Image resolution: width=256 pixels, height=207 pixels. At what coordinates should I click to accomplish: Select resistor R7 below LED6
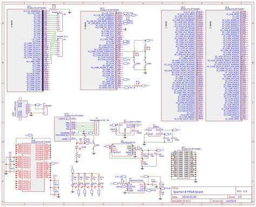77,155
